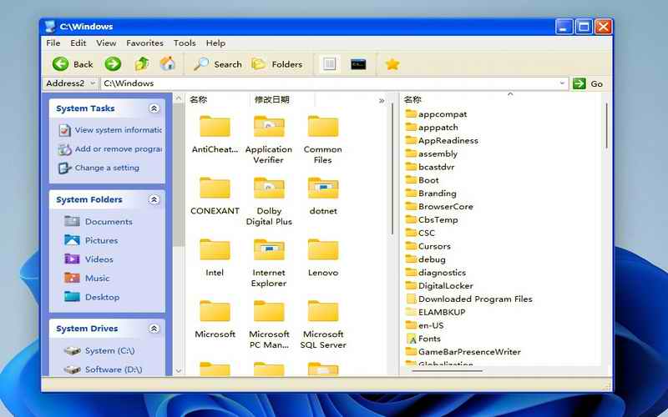Click the green Forward arrow icon
Viewport: 668px width, 417px height.
pos(113,64)
